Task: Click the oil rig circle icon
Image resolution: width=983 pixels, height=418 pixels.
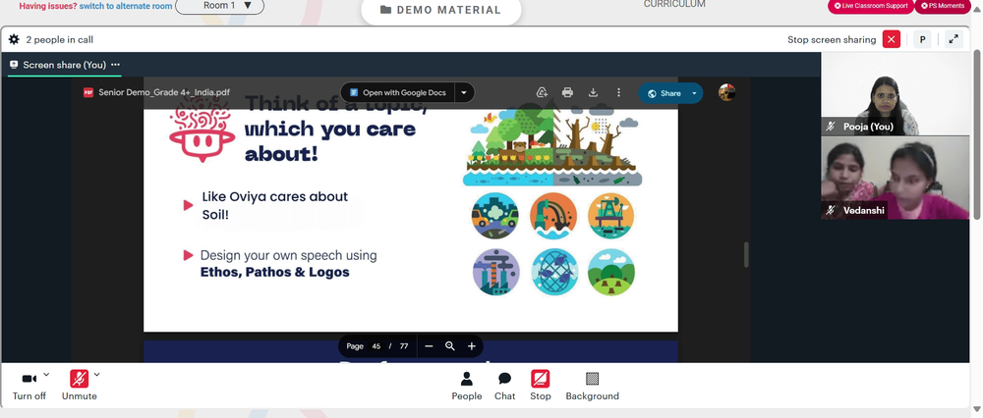Action: pyautogui.click(x=610, y=216)
